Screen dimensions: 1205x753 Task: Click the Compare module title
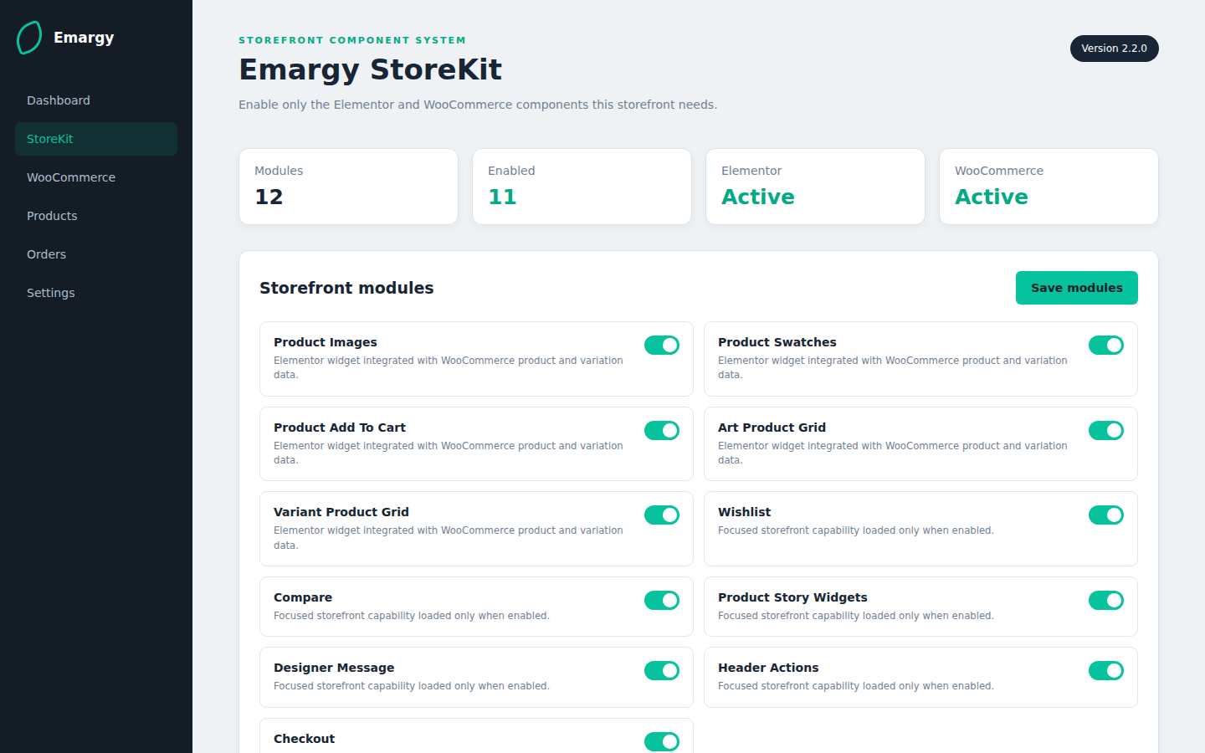pos(303,597)
